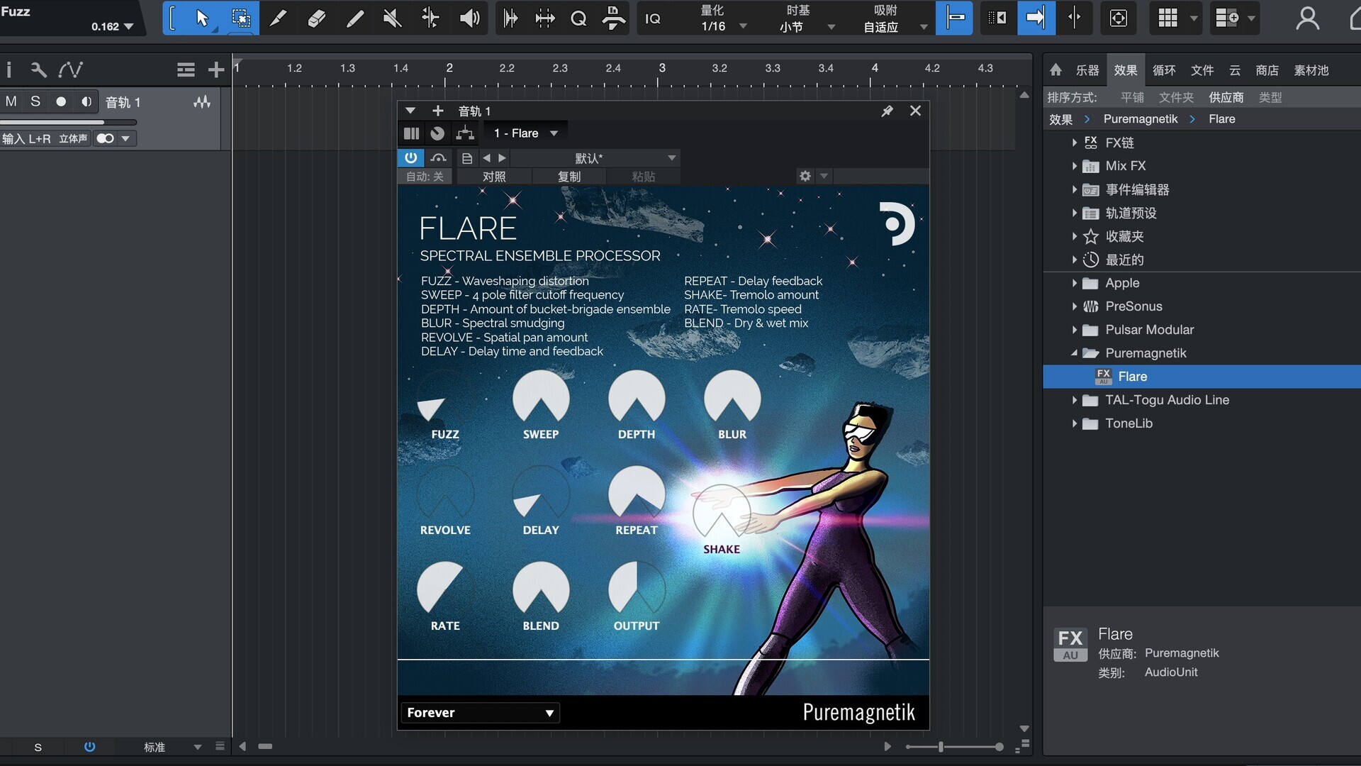
Task: Bypass Flare plugin power button
Action: (411, 157)
